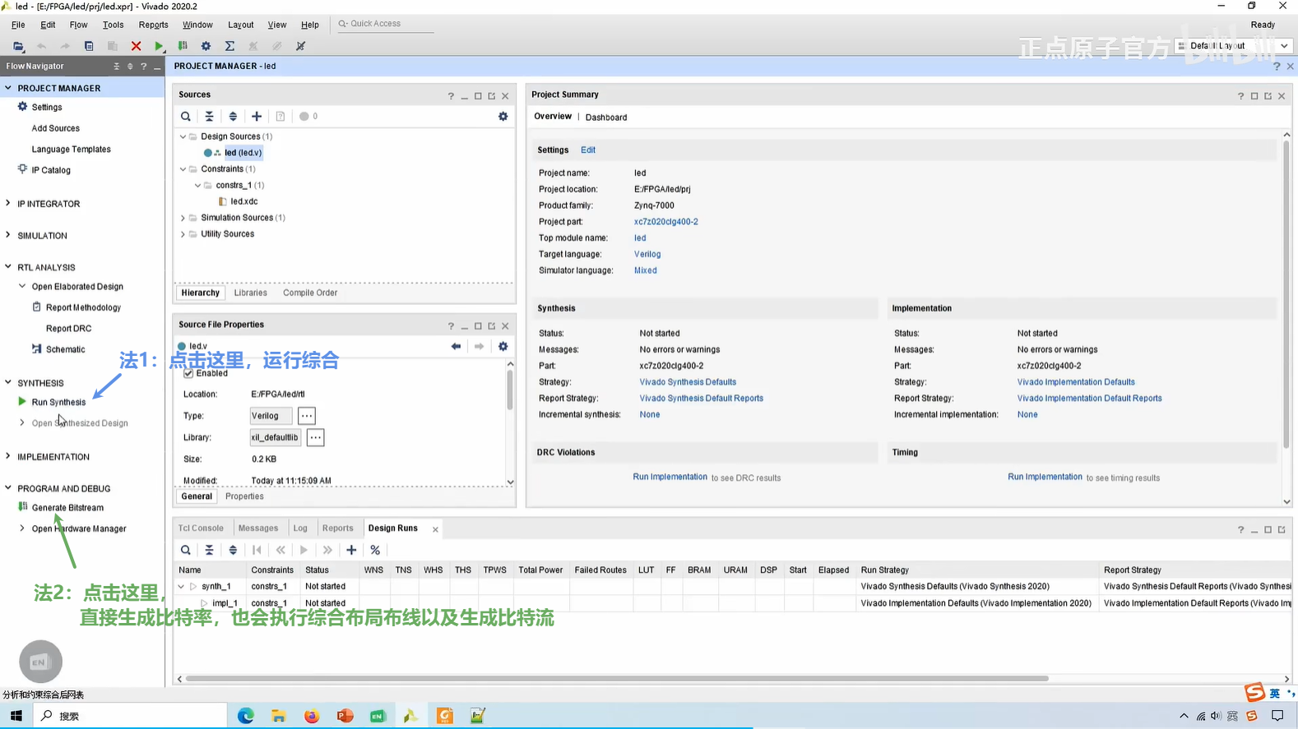
Task: Open the Flow menu
Action: tap(78, 25)
